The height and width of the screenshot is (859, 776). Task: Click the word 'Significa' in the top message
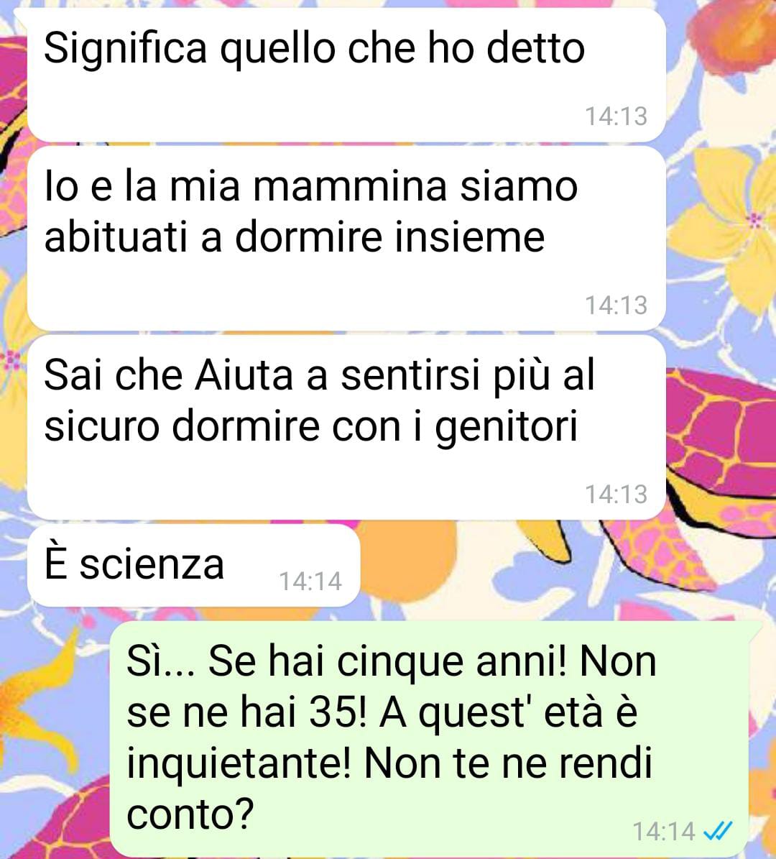[126, 50]
